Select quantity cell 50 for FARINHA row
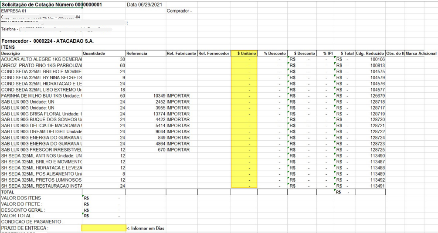The height and width of the screenshot is (233, 438). pos(104,96)
